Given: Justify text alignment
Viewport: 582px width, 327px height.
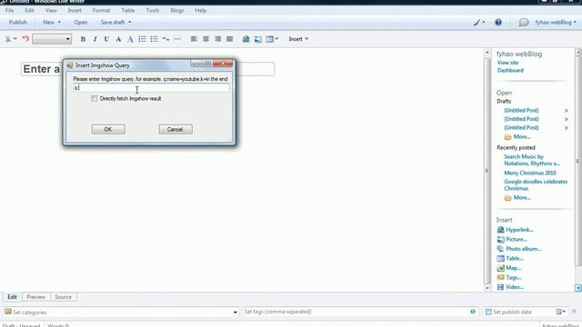Looking at the screenshot, I should click(229, 39).
